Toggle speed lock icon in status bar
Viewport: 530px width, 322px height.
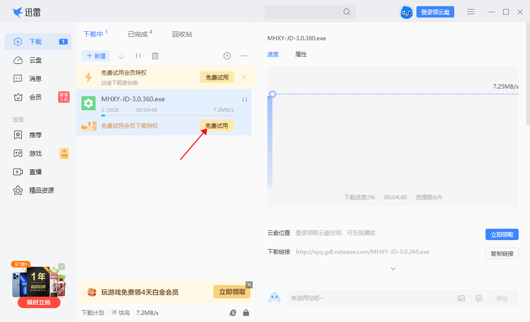[246, 313]
